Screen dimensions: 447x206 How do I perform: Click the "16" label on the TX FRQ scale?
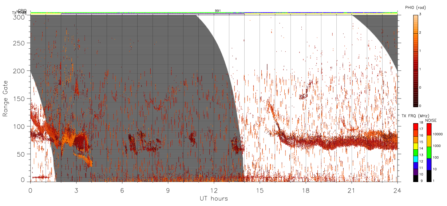click(x=422, y=136)
